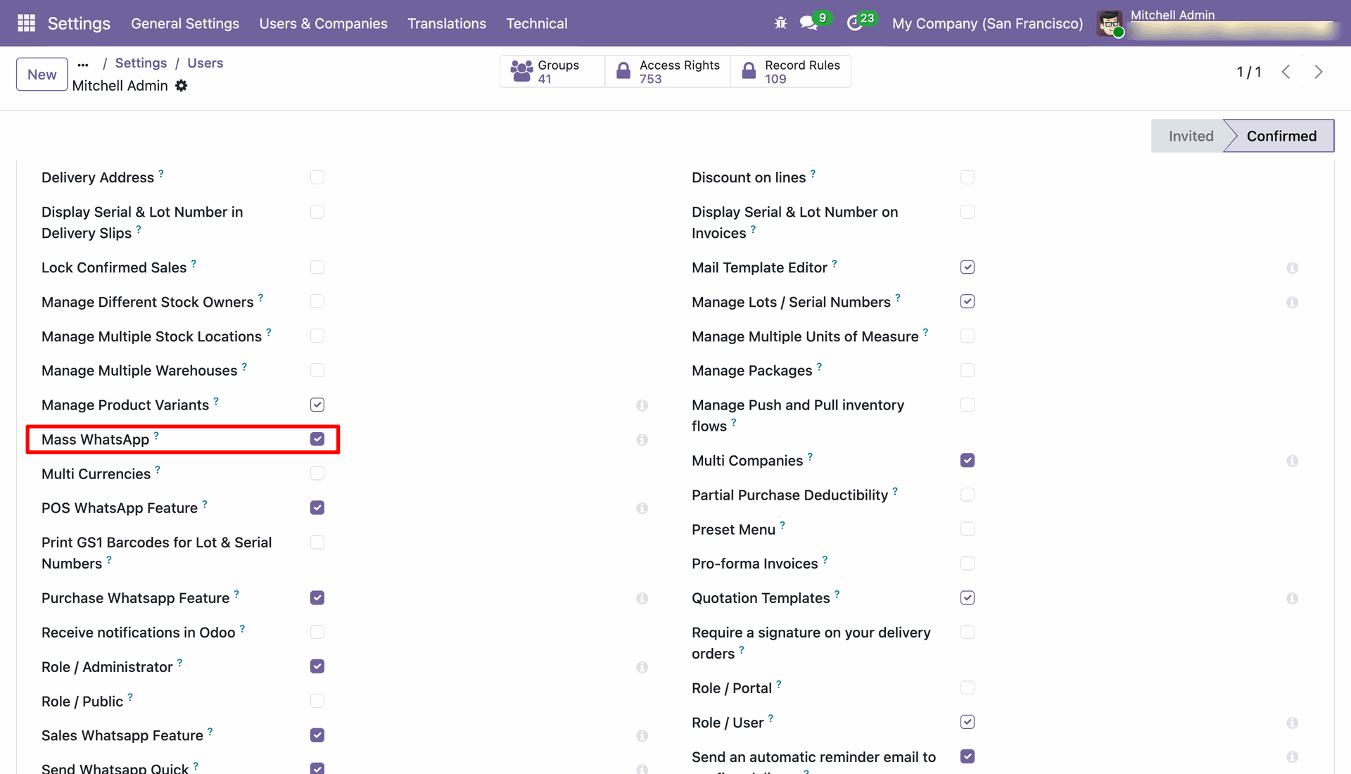Check the Role / Portal checkbox
1351x774 pixels.
coord(968,687)
